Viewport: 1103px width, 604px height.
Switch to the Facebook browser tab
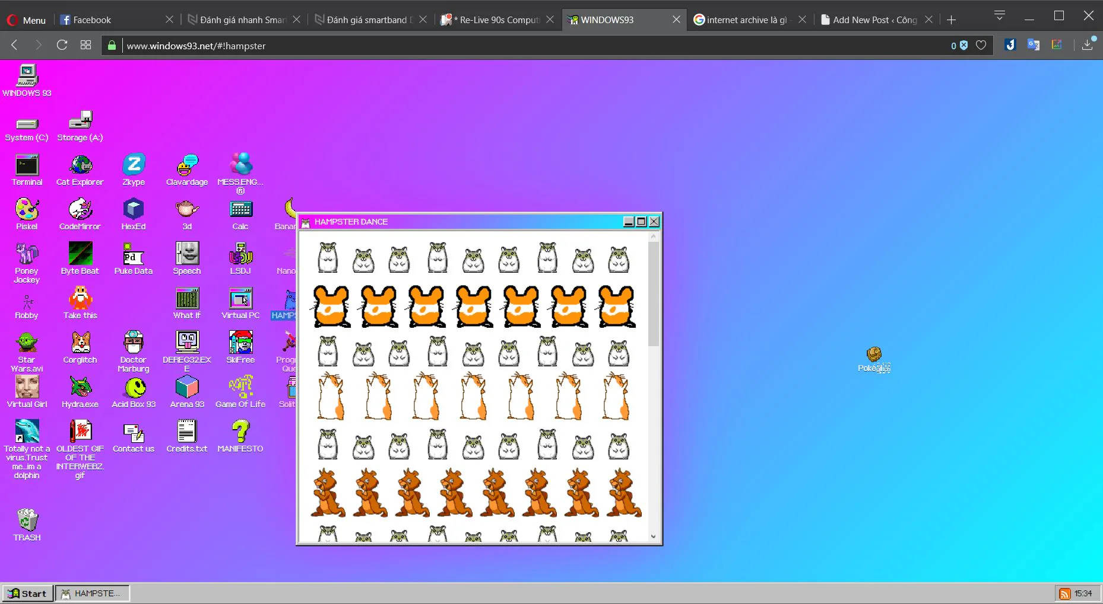116,20
